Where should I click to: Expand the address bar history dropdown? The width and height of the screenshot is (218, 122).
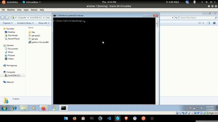pyautogui.click(x=173, y=18)
